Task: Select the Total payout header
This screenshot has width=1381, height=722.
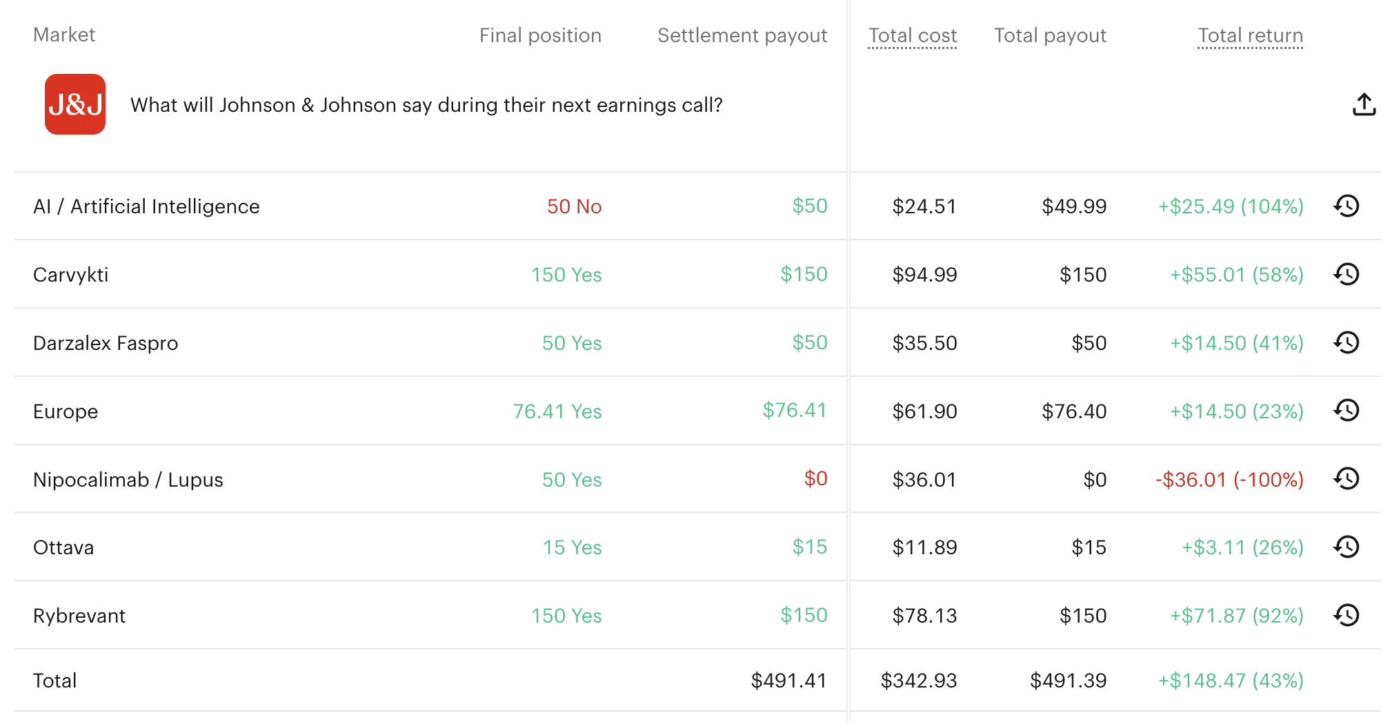Action: [x=1051, y=35]
